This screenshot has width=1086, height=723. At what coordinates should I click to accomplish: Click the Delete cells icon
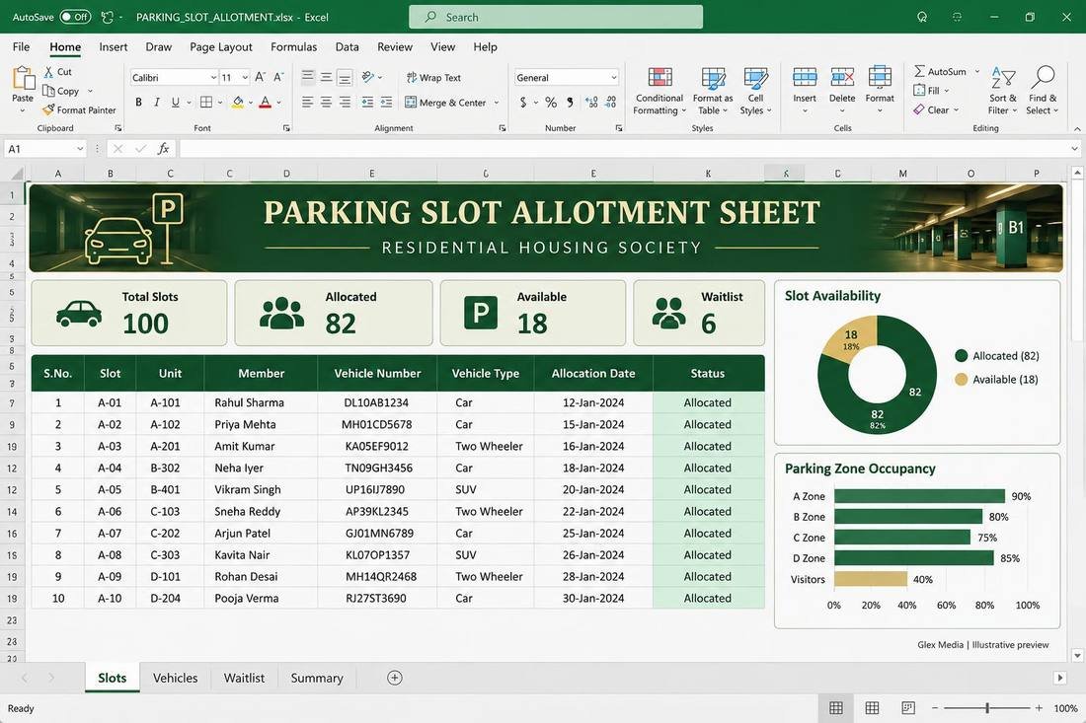(x=842, y=78)
